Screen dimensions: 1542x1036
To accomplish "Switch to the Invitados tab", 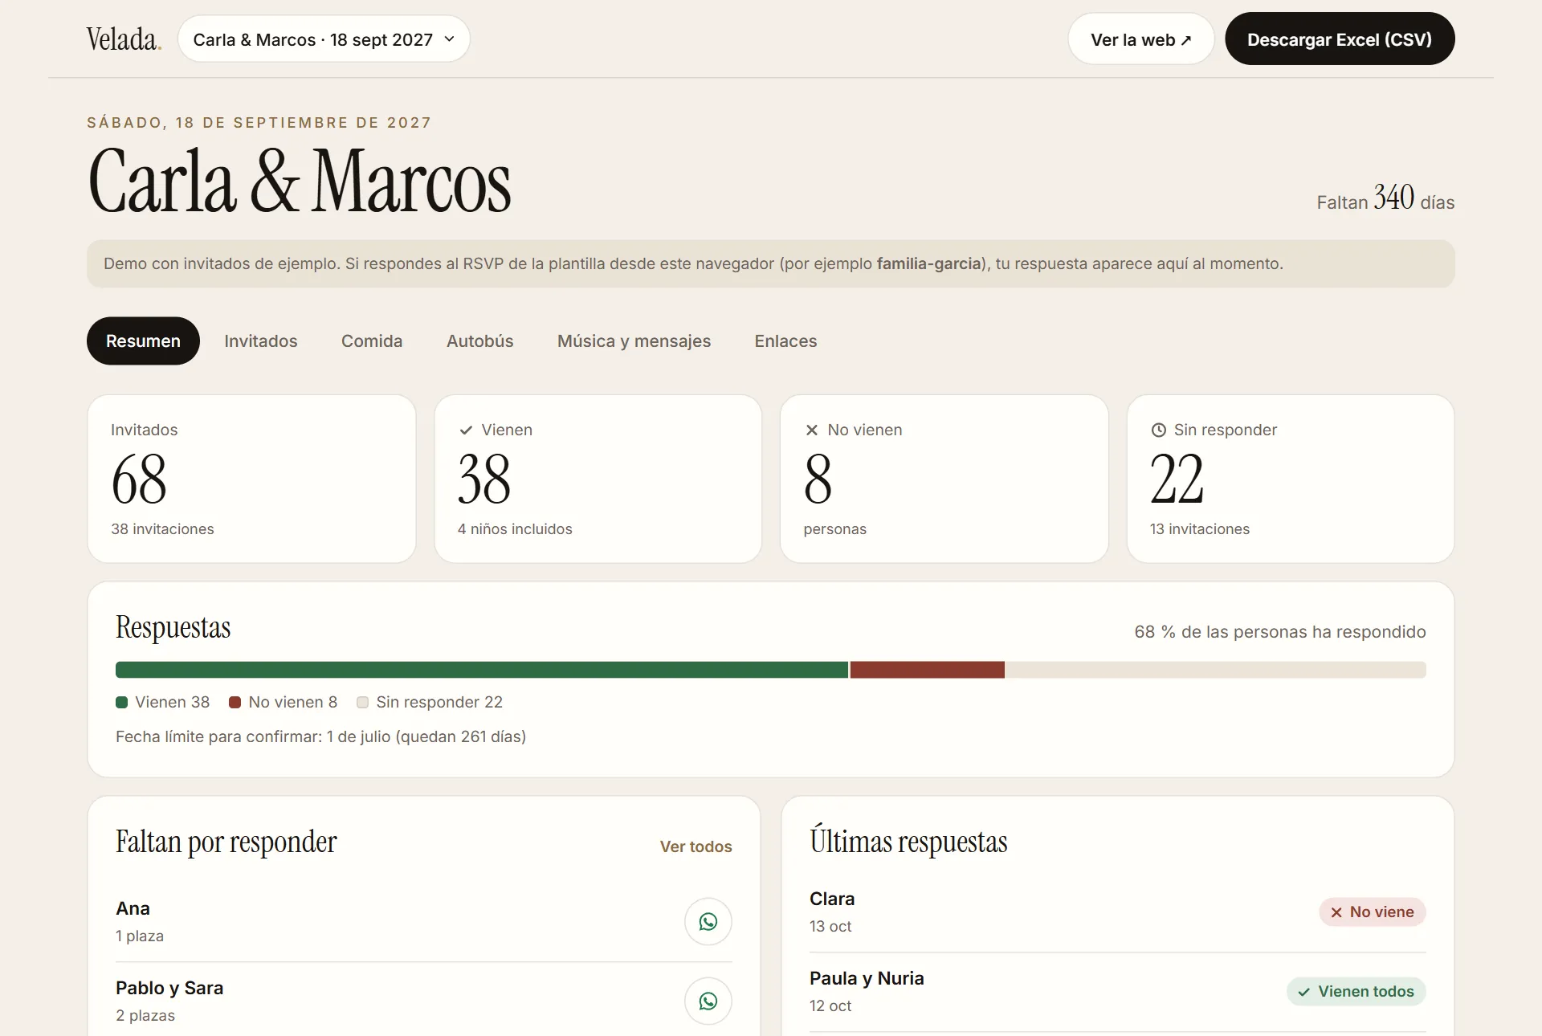I will click(261, 341).
